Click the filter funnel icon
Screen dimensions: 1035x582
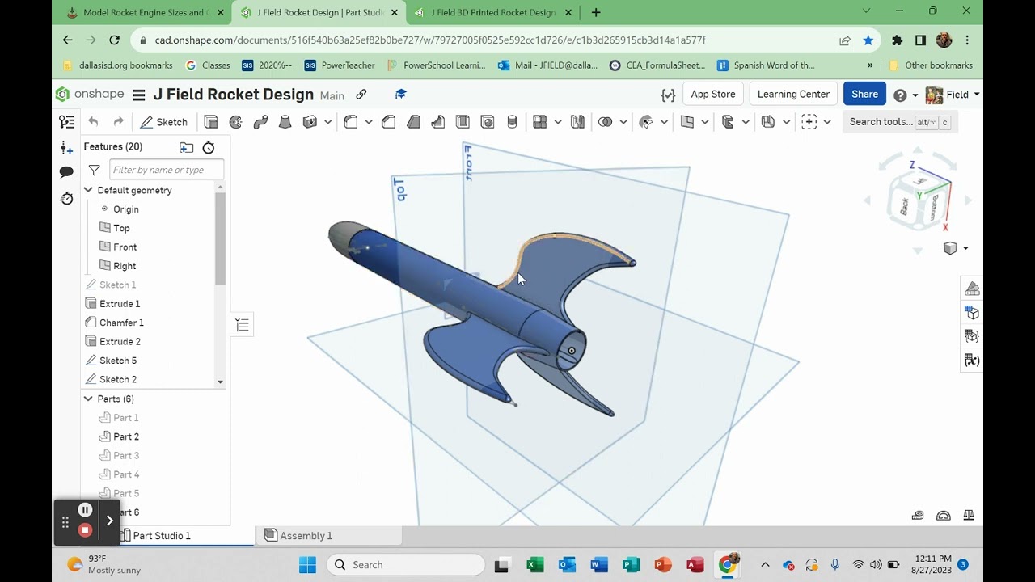click(95, 171)
